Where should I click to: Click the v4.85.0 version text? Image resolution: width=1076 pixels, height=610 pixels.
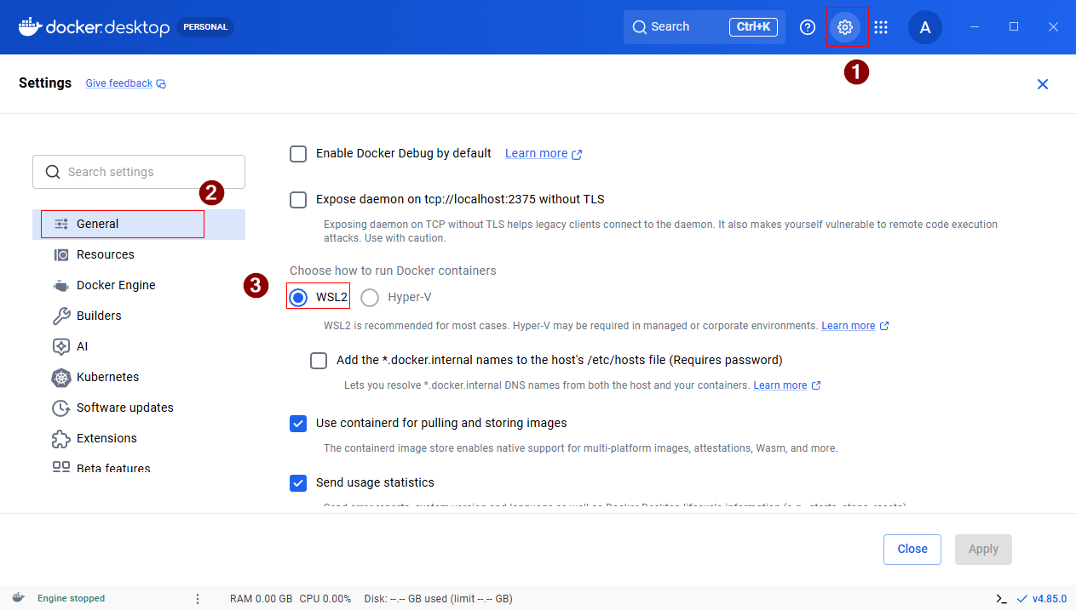[1050, 599]
